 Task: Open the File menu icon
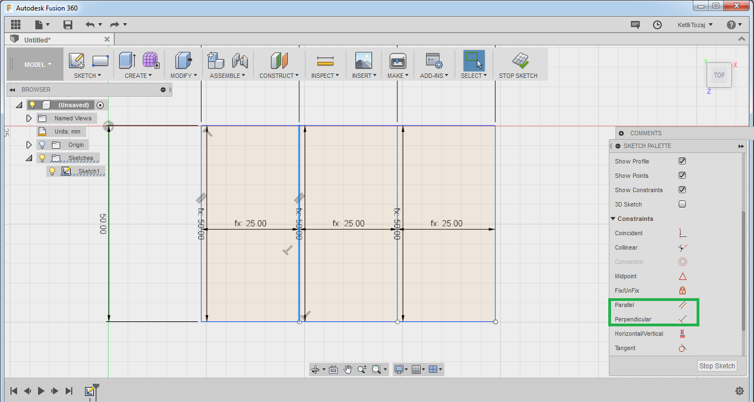coord(42,24)
